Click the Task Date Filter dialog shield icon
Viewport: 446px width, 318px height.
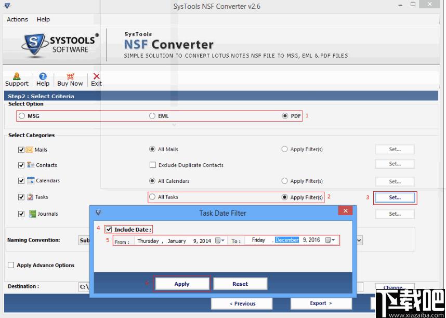98,213
